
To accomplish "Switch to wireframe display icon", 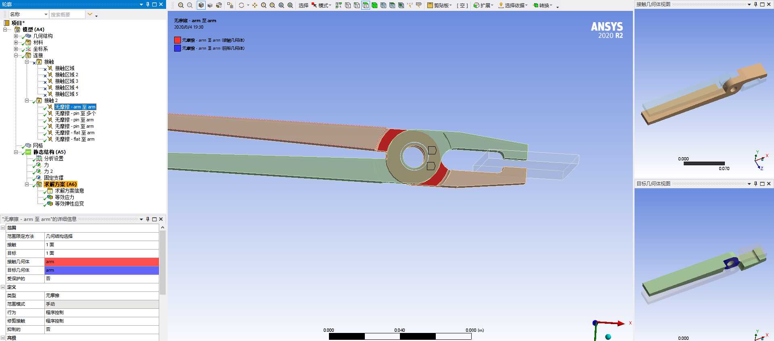I will (x=219, y=5).
